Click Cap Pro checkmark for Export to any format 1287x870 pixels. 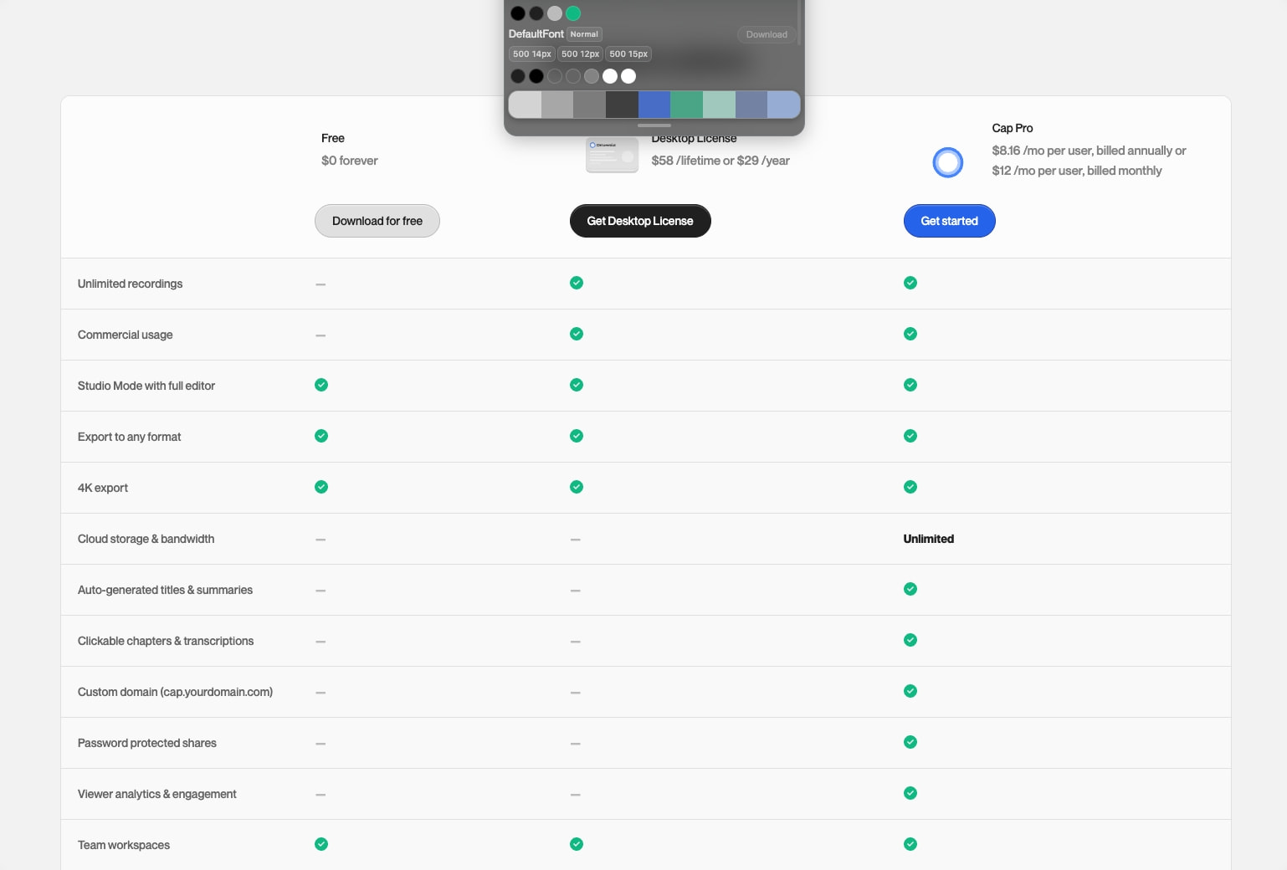click(910, 436)
